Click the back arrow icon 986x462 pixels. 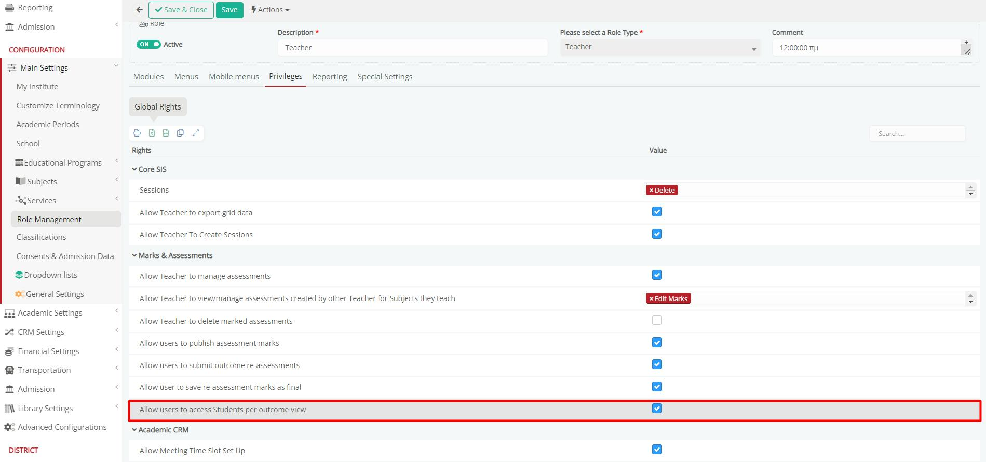[x=139, y=10]
